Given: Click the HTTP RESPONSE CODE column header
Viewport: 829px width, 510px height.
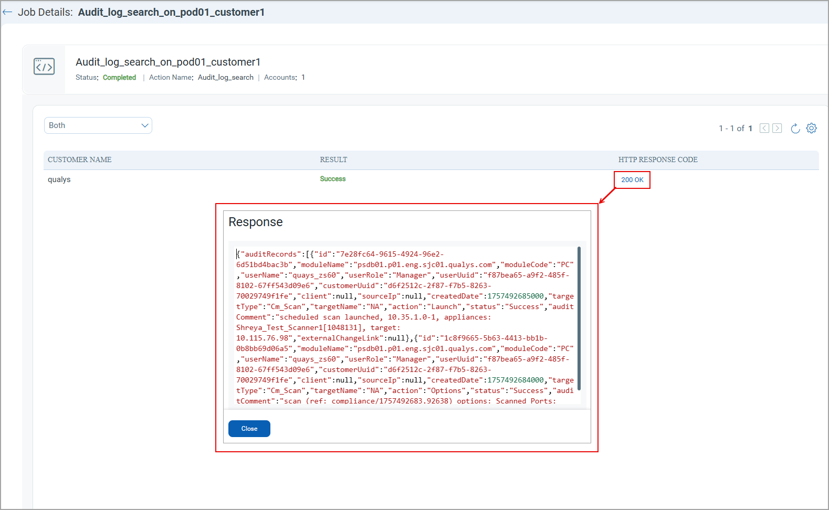Looking at the screenshot, I should point(658,160).
